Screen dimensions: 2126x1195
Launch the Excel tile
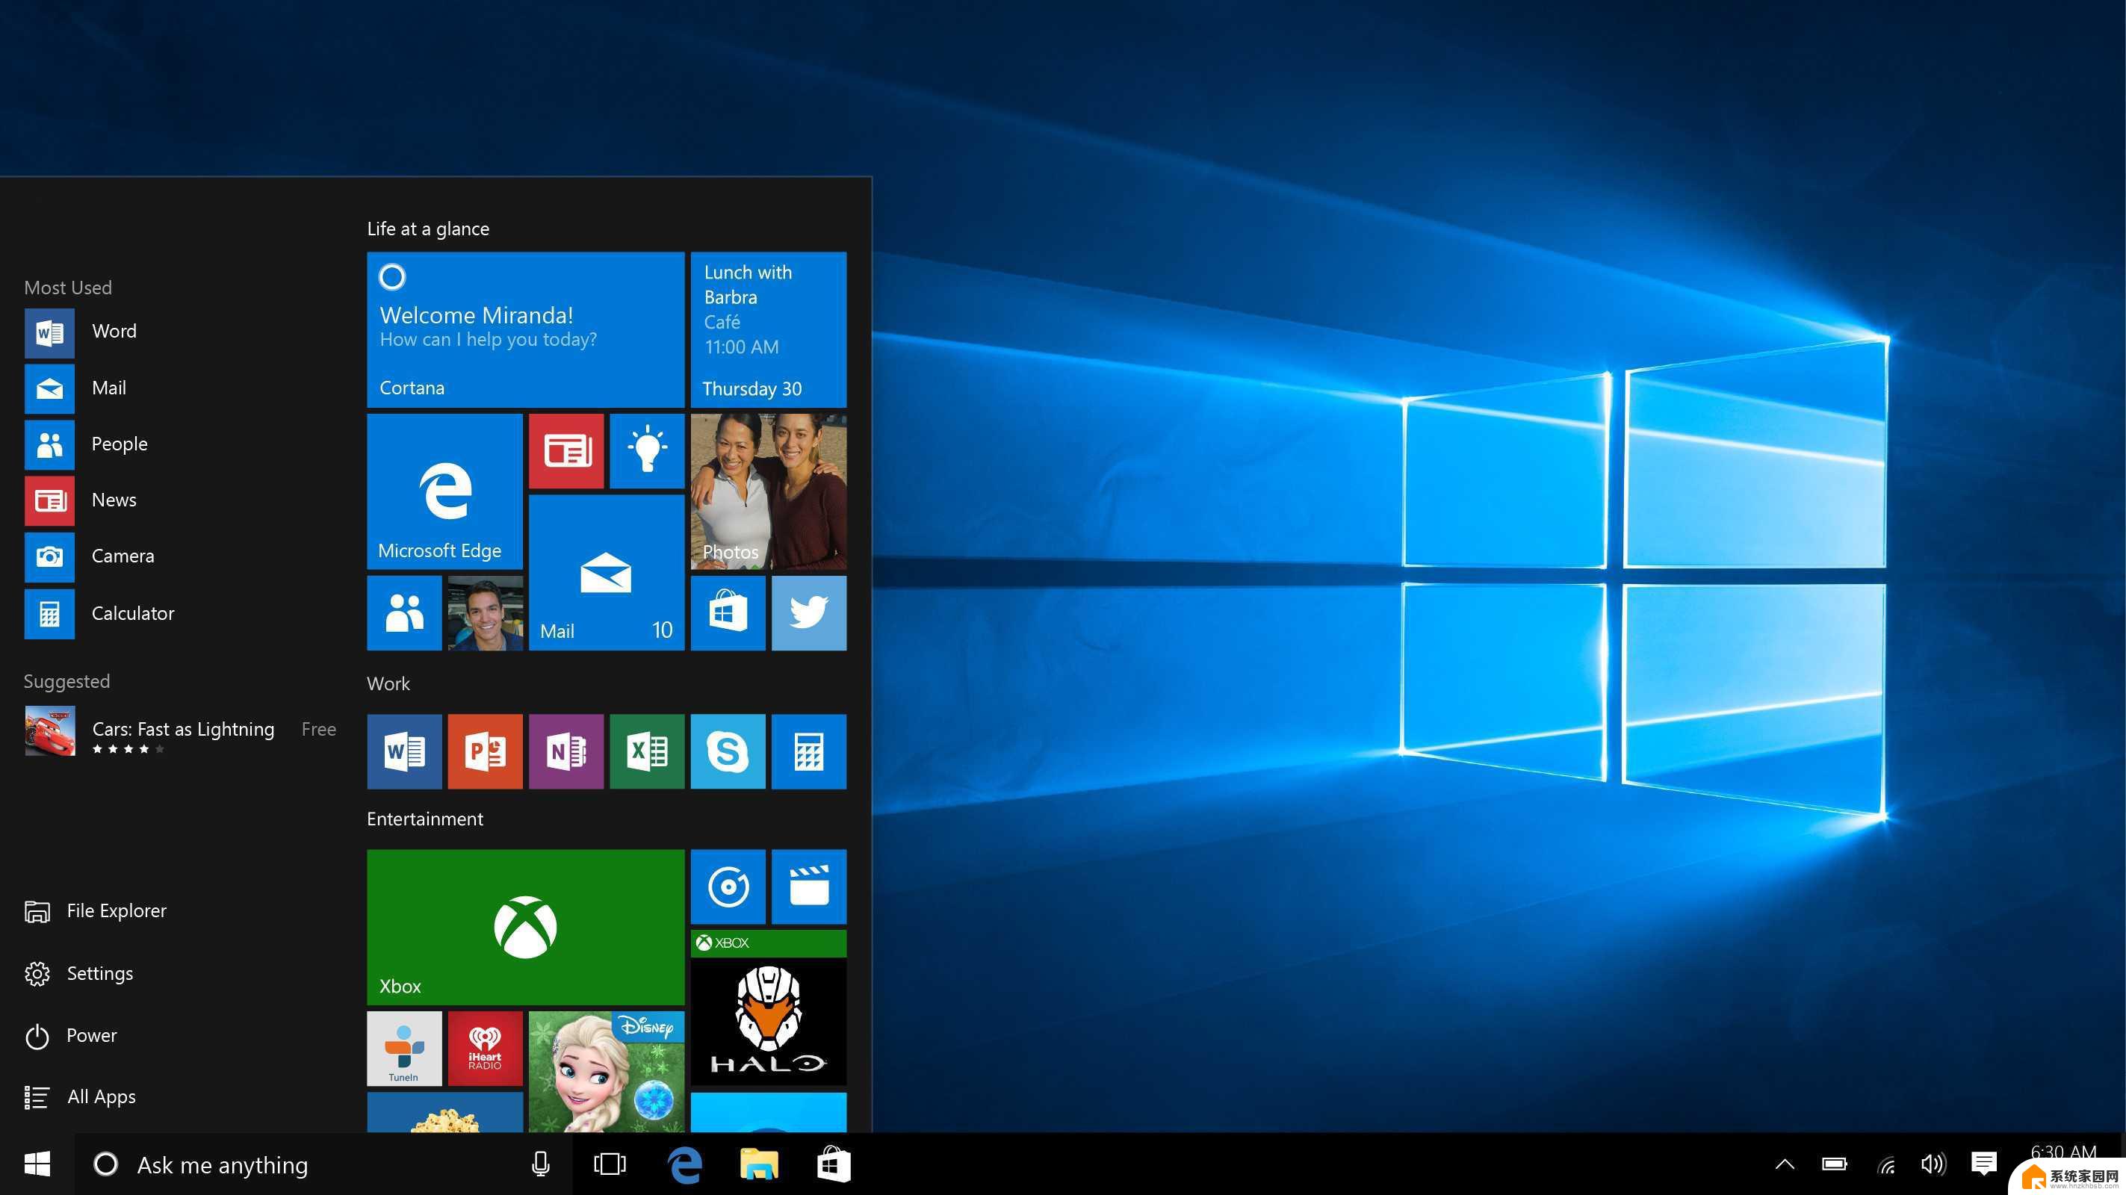647,752
